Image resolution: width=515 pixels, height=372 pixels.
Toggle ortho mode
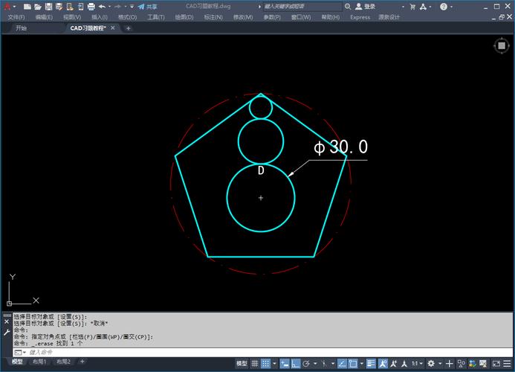(295, 364)
